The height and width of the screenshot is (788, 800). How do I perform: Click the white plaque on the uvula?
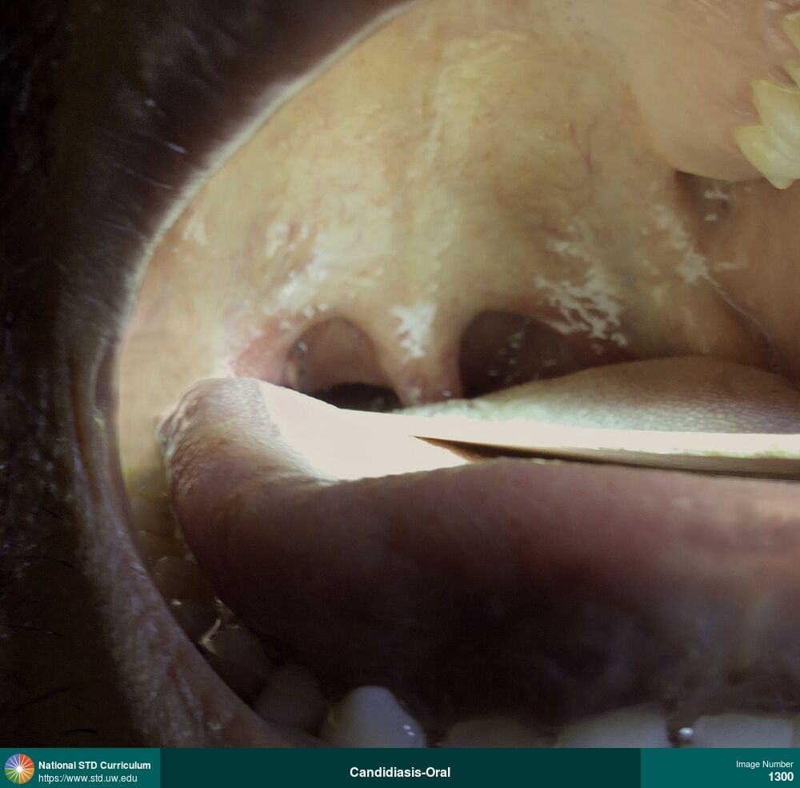(416, 324)
